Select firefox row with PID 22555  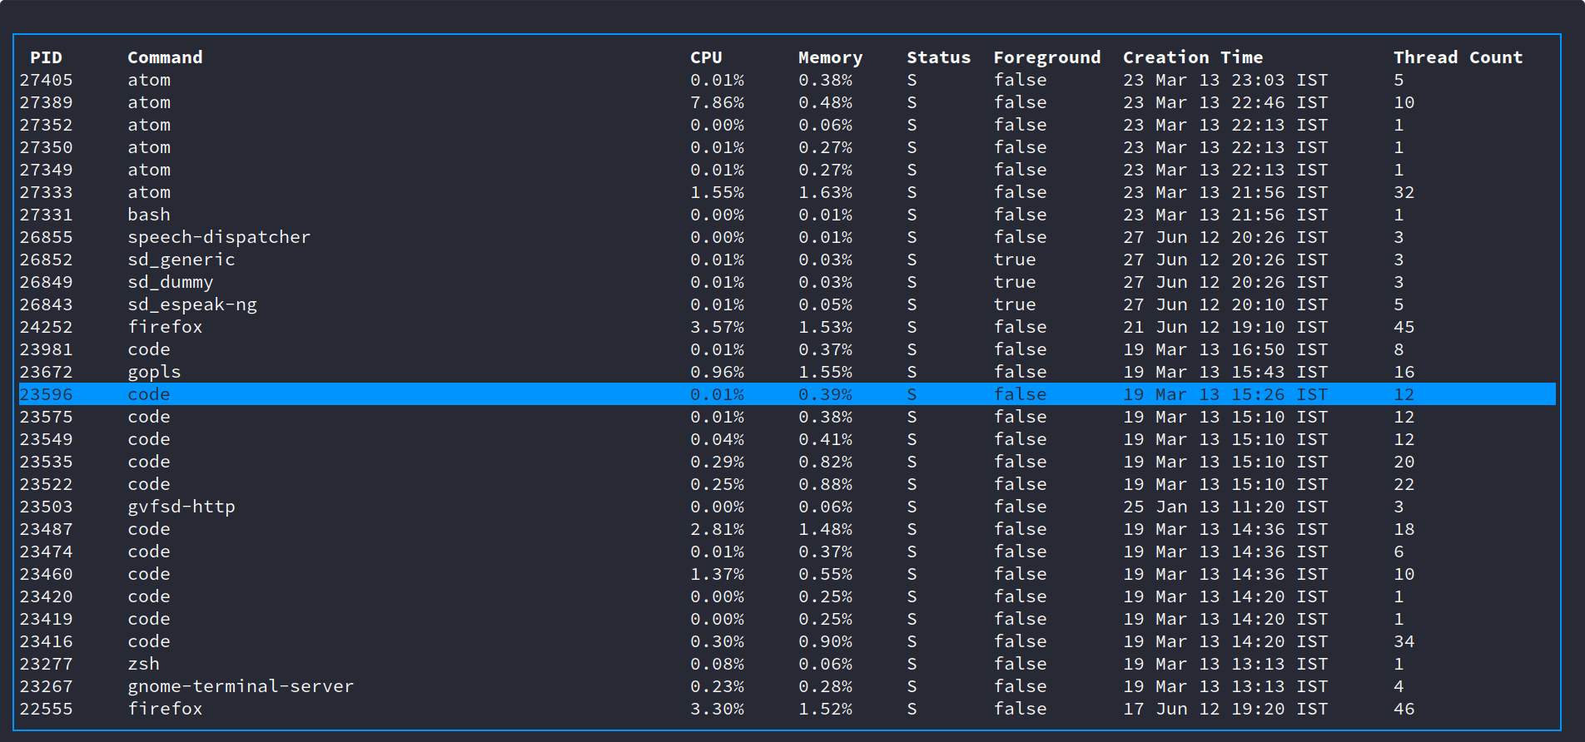788,709
